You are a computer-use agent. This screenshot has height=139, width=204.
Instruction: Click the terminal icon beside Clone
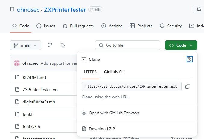pos(84,59)
